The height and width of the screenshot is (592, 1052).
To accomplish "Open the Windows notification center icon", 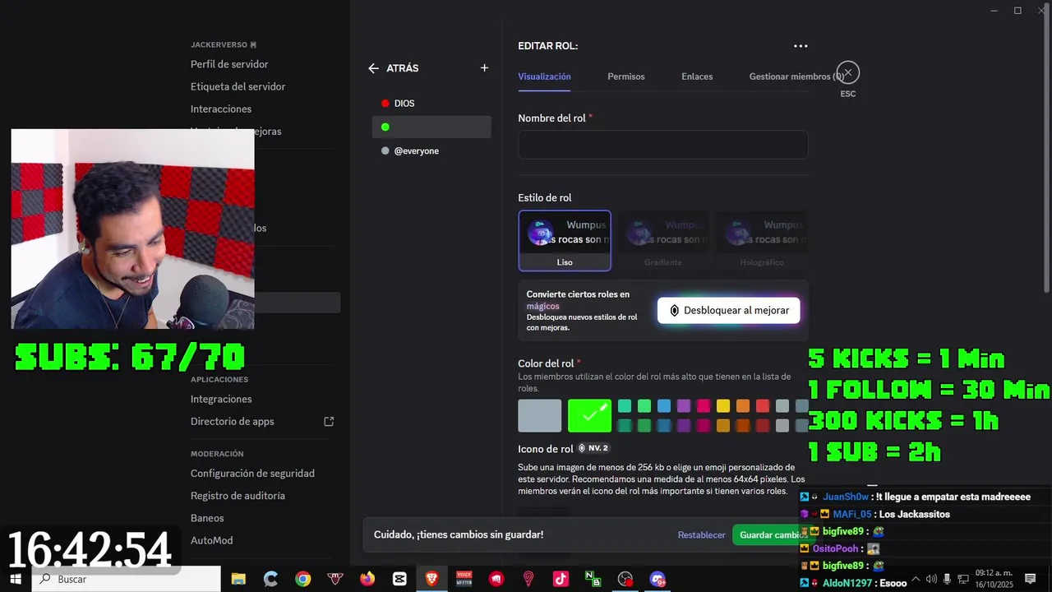I will coord(1030,579).
